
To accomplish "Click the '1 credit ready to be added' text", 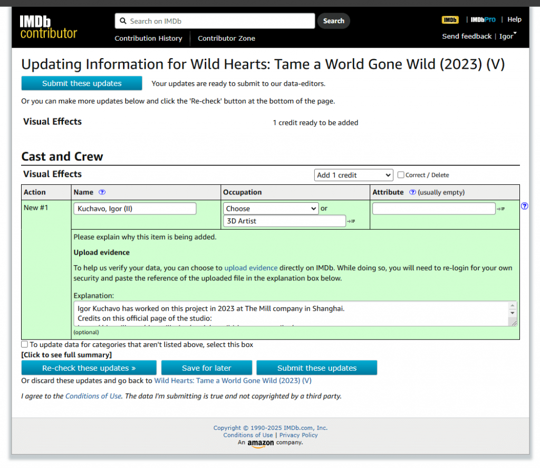I will 315,123.
